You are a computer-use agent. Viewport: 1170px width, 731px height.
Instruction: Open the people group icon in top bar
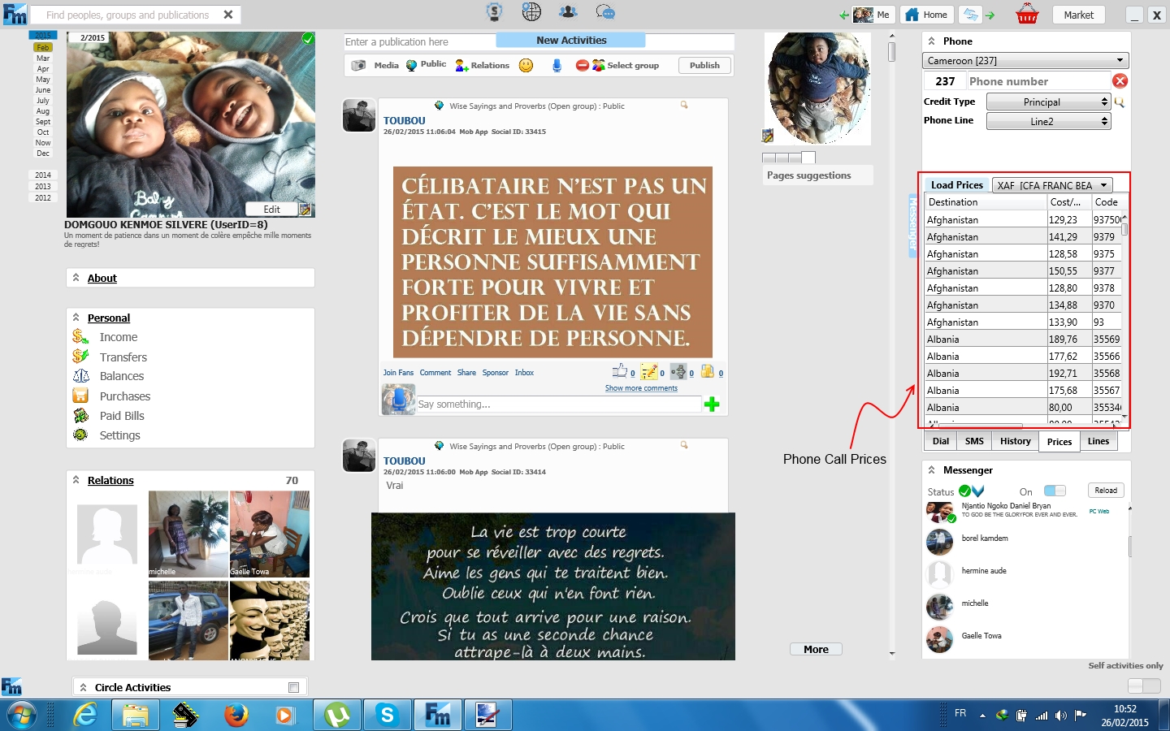tap(569, 12)
